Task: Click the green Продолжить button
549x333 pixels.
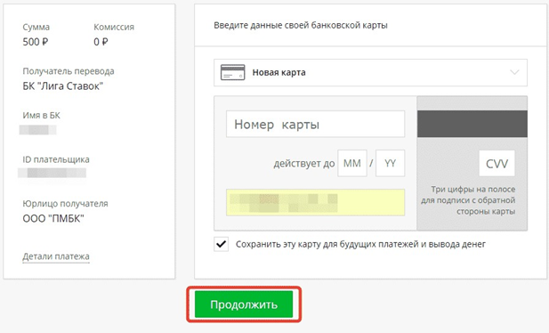Action: tap(244, 305)
